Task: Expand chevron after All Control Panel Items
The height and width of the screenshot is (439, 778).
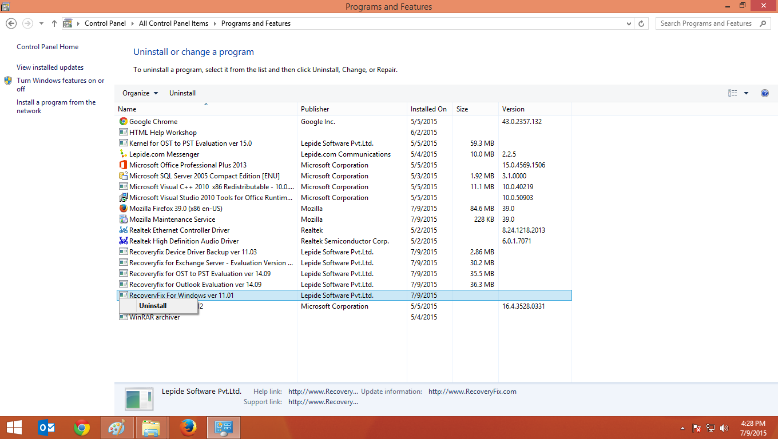Action: [x=216, y=23]
